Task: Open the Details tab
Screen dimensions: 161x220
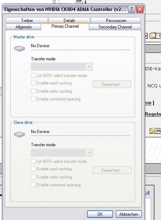Action: pyautogui.click(x=69, y=21)
